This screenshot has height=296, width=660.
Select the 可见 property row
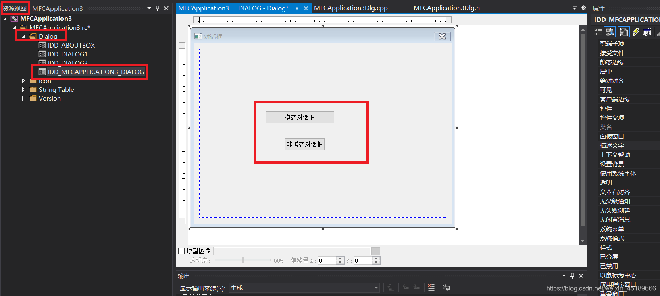click(629, 90)
